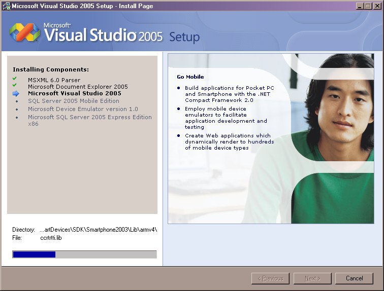This screenshot has height=291, width=384.
Task: Click green checkmark beside MSXML 6.0 Parser
Action: coord(15,79)
